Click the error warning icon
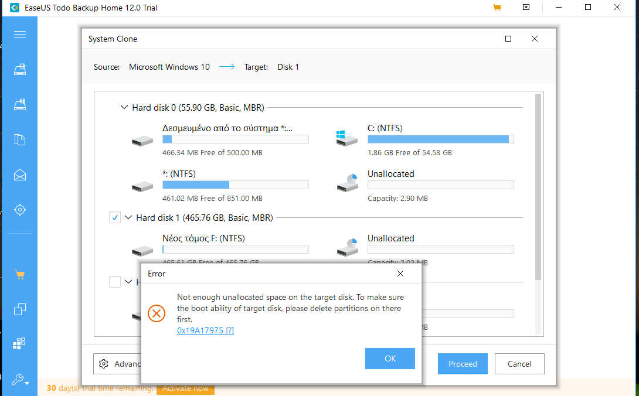This screenshot has width=639, height=396. [x=156, y=313]
